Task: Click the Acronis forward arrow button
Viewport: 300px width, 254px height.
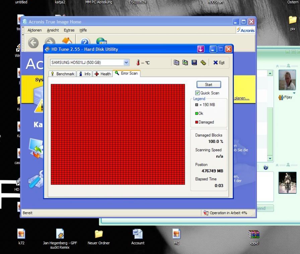Action: [x=50, y=41]
